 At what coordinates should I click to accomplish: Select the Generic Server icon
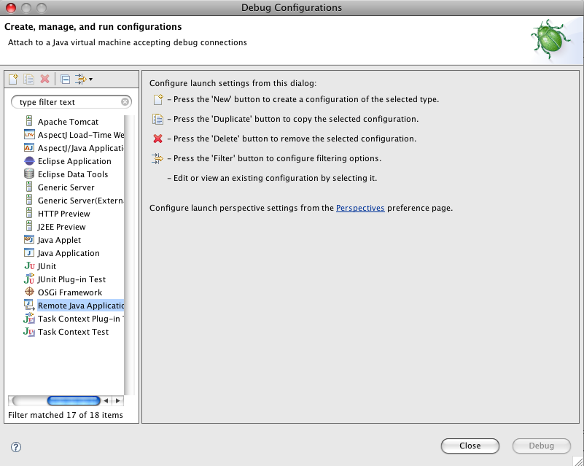pyautogui.click(x=29, y=187)
